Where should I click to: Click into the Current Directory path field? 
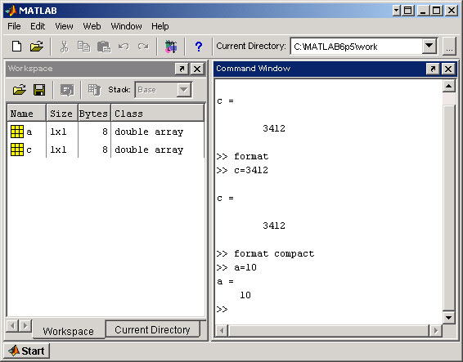click(357, 47)
